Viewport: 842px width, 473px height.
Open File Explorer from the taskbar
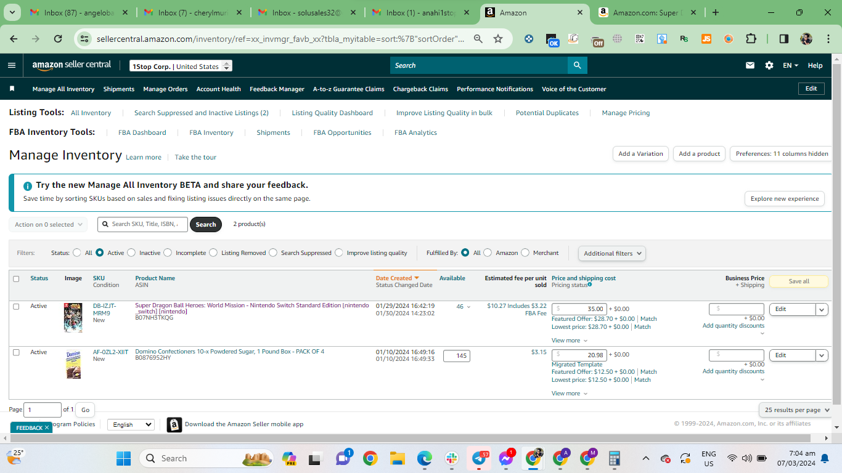click(397, 458)
